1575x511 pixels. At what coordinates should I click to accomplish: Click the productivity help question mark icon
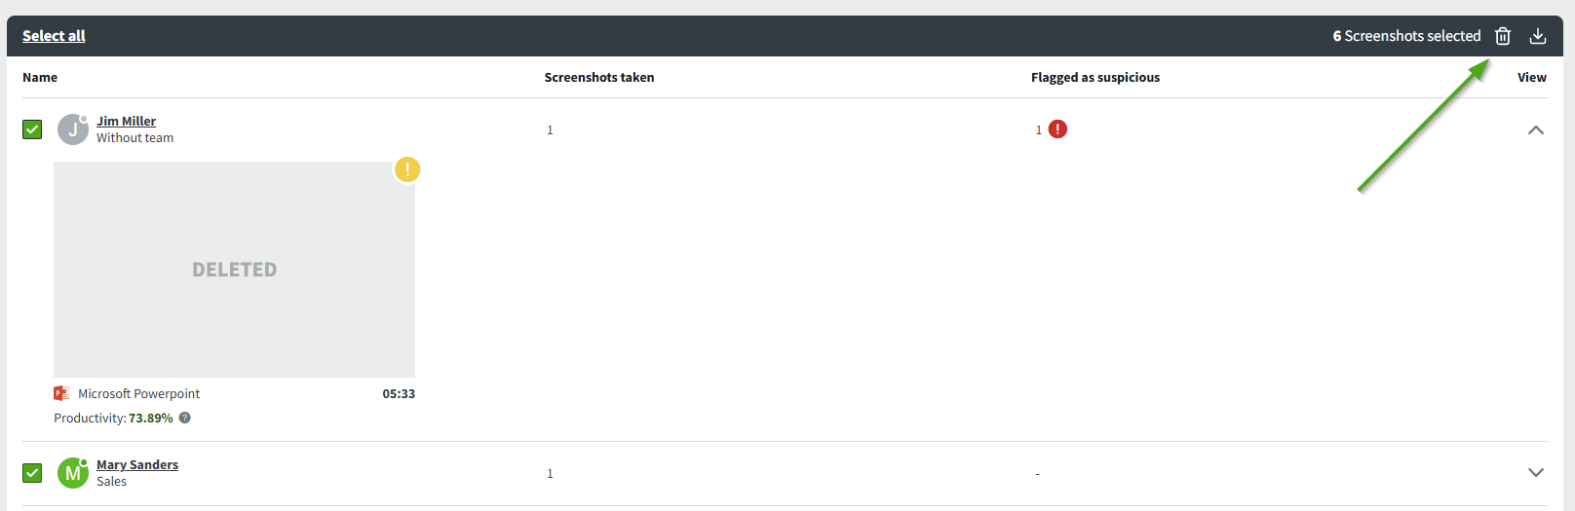tap(185, 418)
